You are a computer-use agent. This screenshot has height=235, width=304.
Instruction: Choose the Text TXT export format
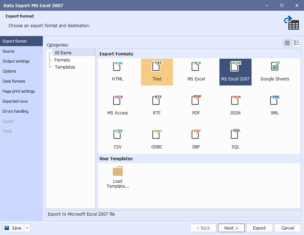pyautogui.click(x=157, y=72)
